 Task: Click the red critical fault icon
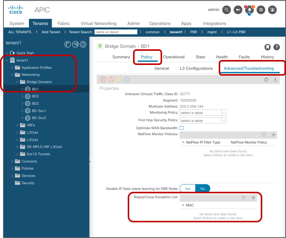(x=103, y=79)
